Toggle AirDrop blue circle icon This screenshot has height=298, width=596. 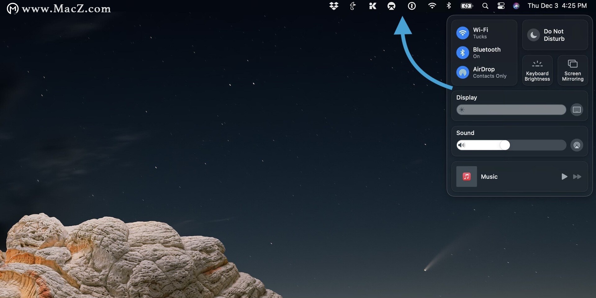point(463,72)
